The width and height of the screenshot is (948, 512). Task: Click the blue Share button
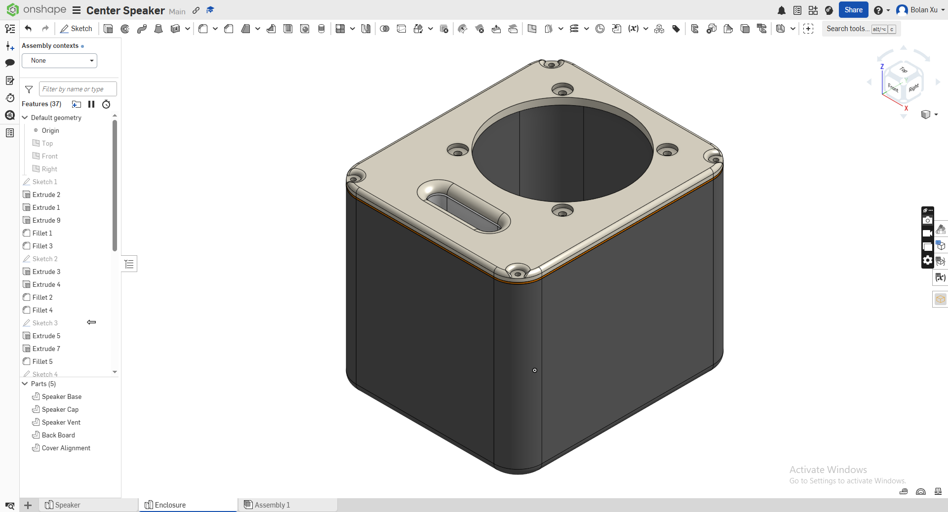point(853,10)
